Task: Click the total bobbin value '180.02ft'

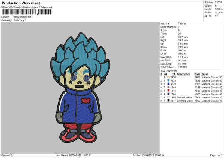Action: [x=183, y=67]
